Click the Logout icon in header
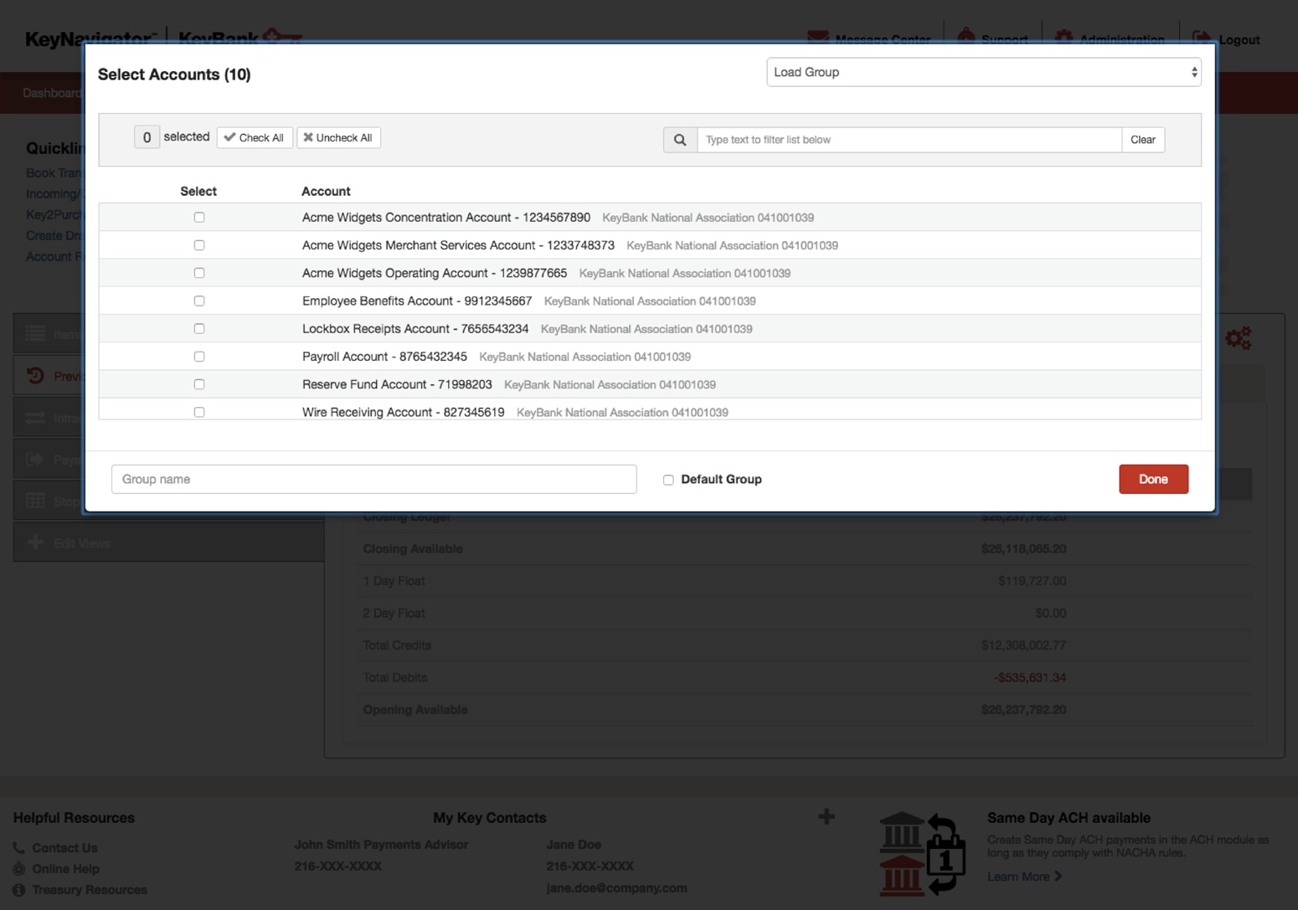The image size is (1298, 910). coord(1202,39)
